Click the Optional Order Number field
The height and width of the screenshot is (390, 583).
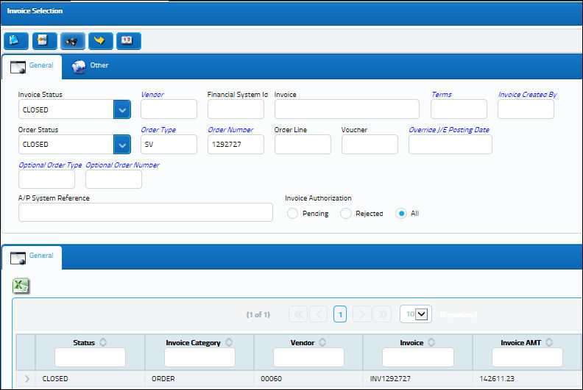click(113, 179)
